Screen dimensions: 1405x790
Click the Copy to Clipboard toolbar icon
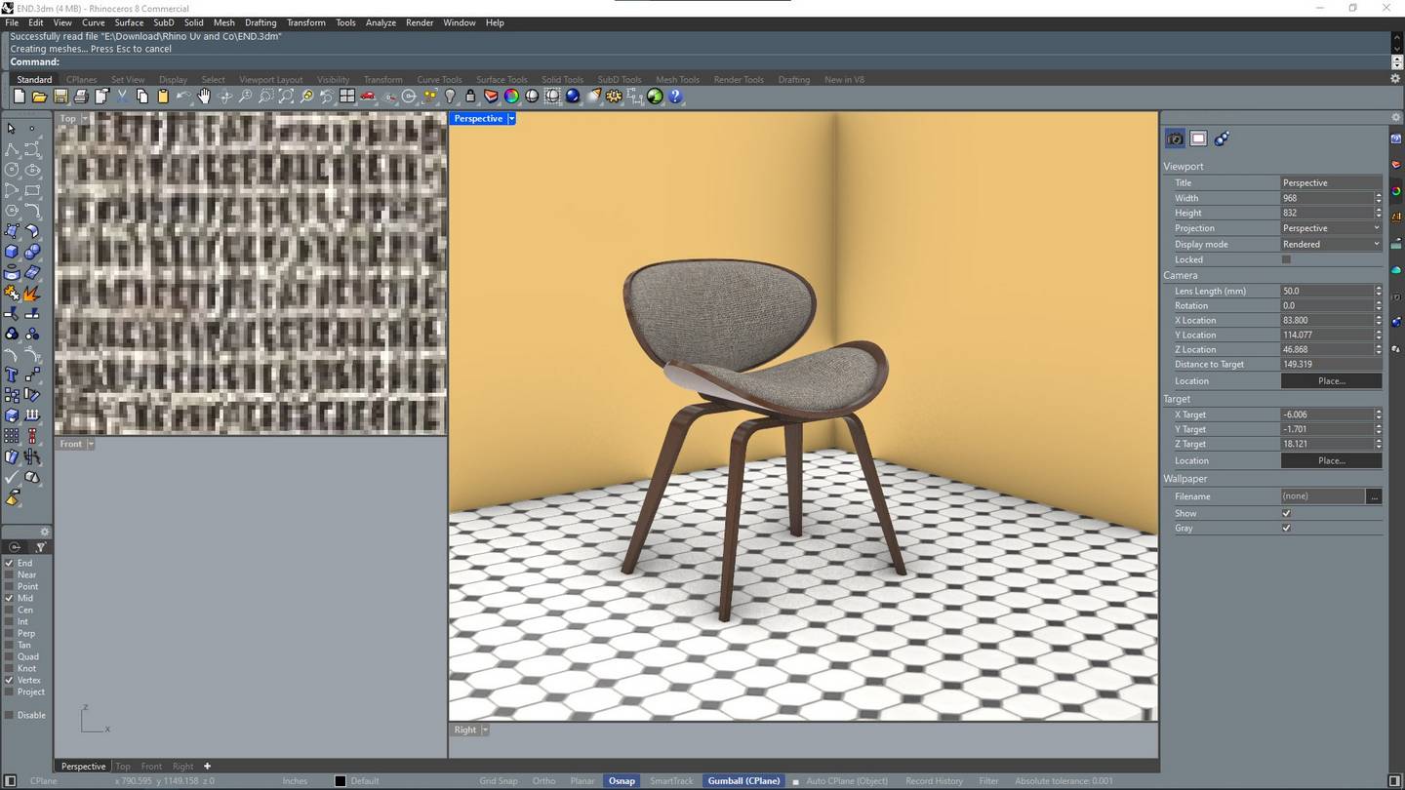pyautogui.click(x=141, y=96)
